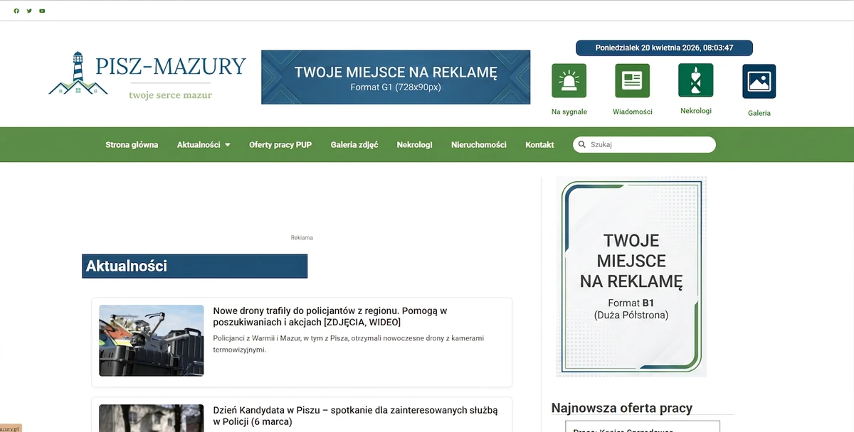Click the magnifier icon in search box

582,145
